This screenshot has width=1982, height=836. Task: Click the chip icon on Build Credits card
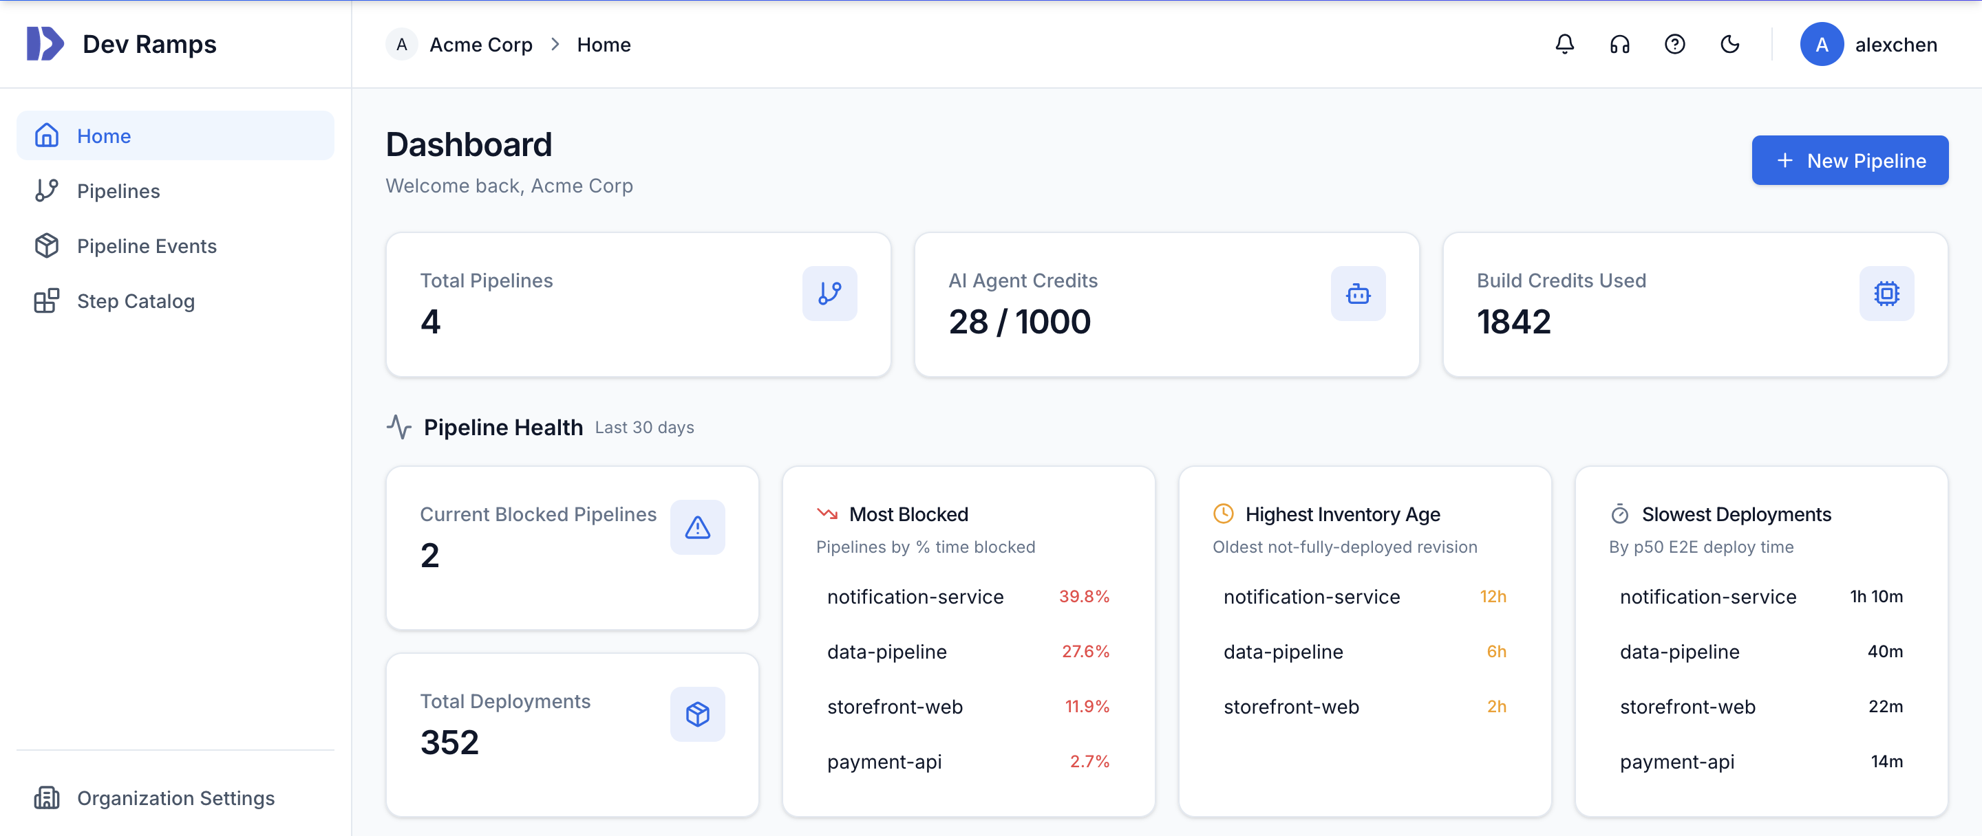click(1886, 293)
